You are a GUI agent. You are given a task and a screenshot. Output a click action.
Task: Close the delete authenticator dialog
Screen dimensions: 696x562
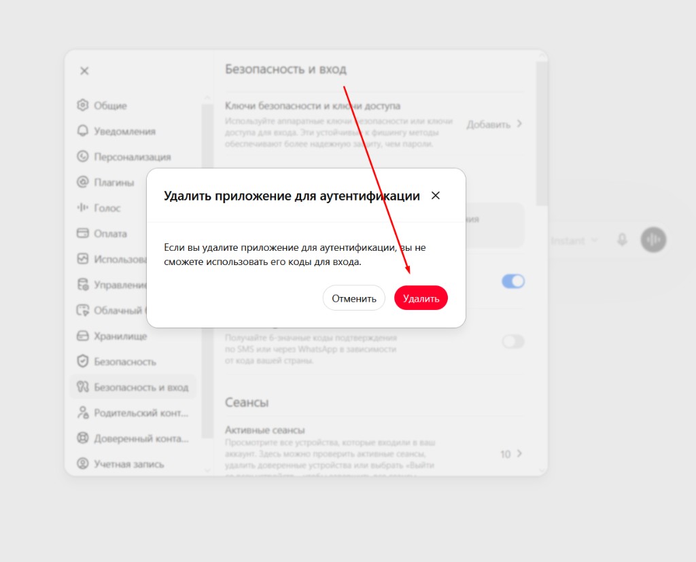click(436, 195)
